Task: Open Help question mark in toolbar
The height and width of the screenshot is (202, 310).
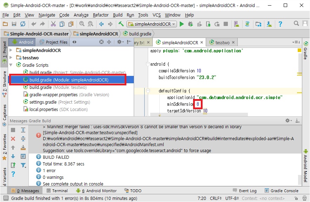Action: click(x=280, y=24)
